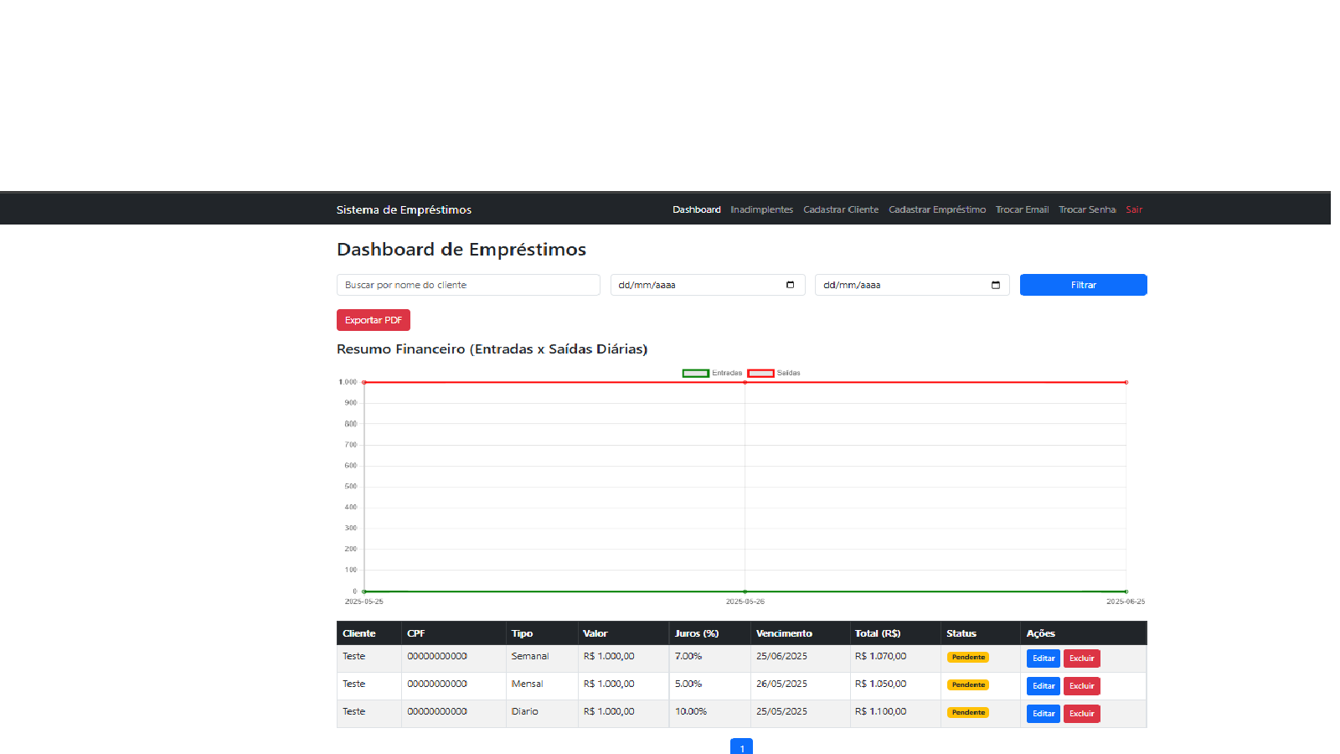
Task: Export the report with Exportar PDF
Action: coord(373,320)
